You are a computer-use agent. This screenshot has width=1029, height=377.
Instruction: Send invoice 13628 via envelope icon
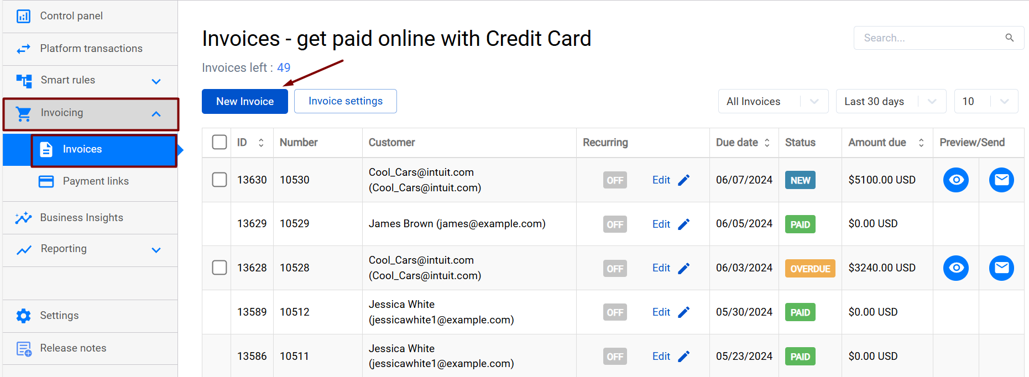(x=1001, y=268)
